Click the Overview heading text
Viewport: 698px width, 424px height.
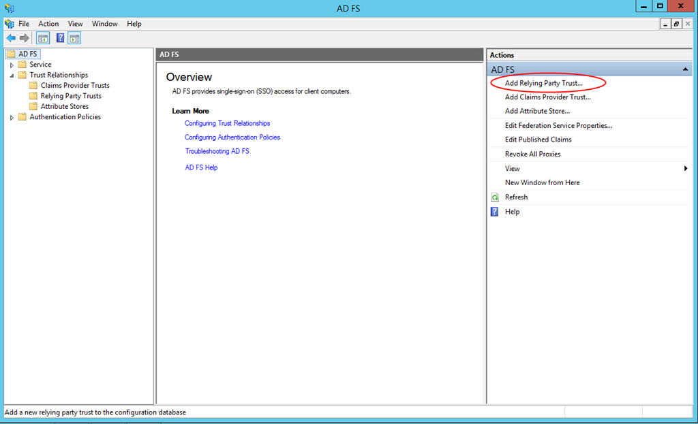pyautogui.click(x=189, y=77)
